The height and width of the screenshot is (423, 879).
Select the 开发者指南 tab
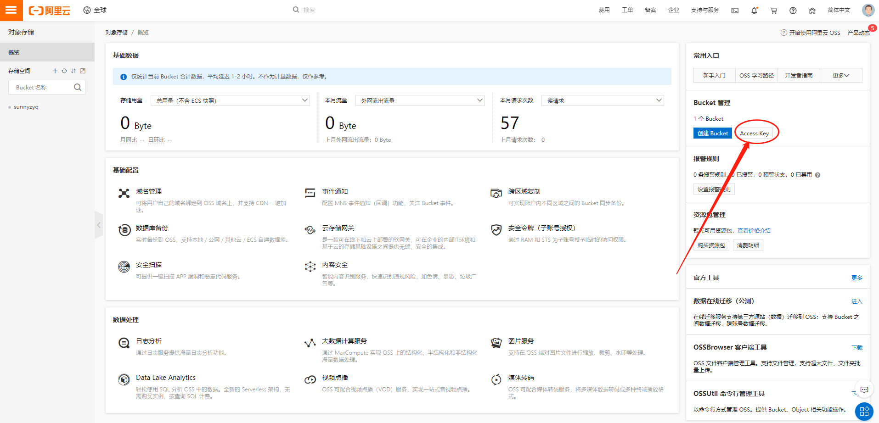(x=799, y=75)
